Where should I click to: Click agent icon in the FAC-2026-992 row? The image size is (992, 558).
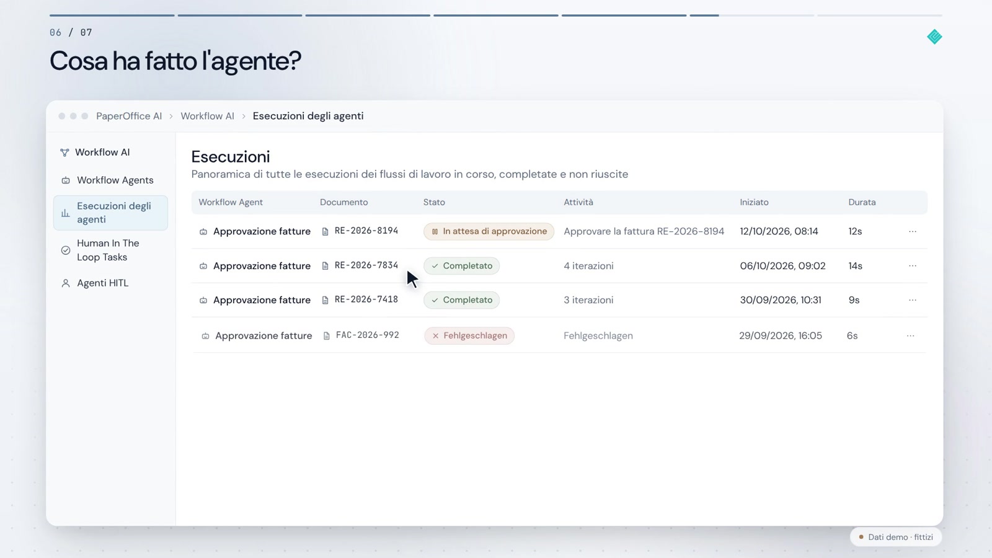pyautogui.click(x=205, y=336)
